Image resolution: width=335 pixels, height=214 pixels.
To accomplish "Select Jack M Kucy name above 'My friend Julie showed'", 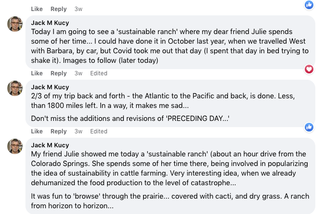I will coord(50,145).
